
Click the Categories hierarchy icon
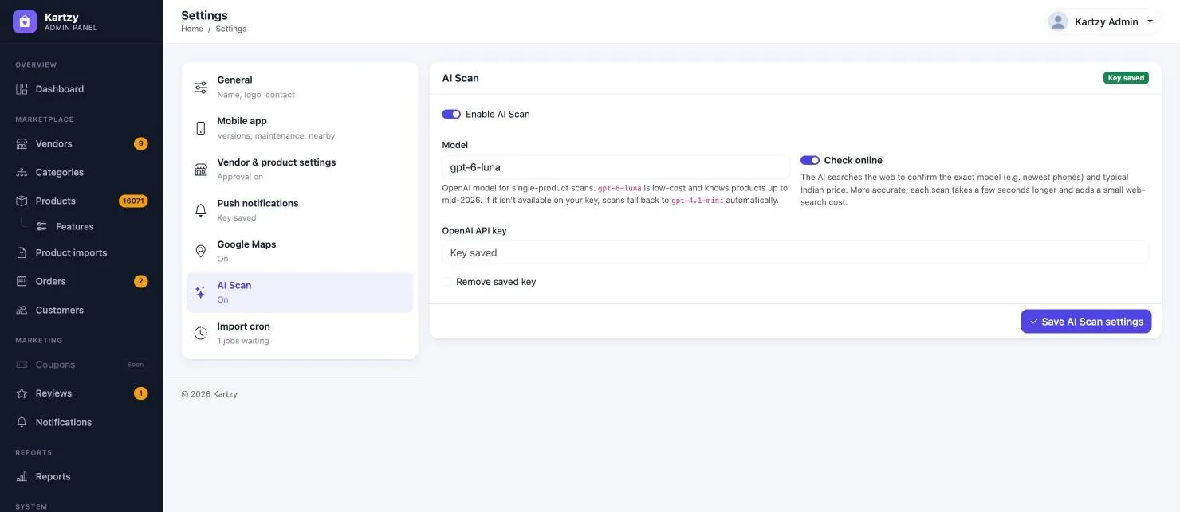point(22,173)
